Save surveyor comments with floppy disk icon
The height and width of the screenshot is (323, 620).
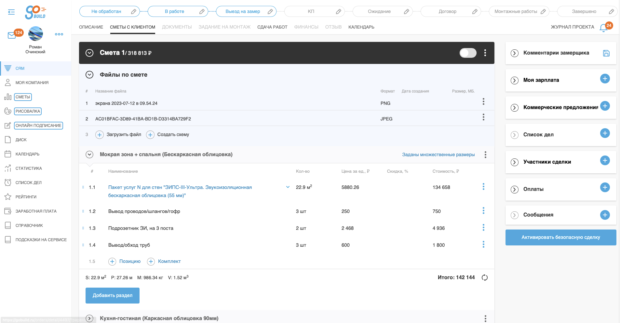[x=606, y=53]
